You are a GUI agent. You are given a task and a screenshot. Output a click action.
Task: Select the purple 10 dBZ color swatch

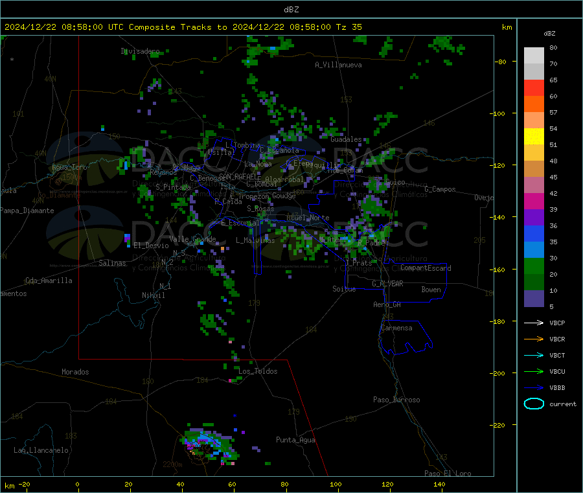(x=534, y=299)
